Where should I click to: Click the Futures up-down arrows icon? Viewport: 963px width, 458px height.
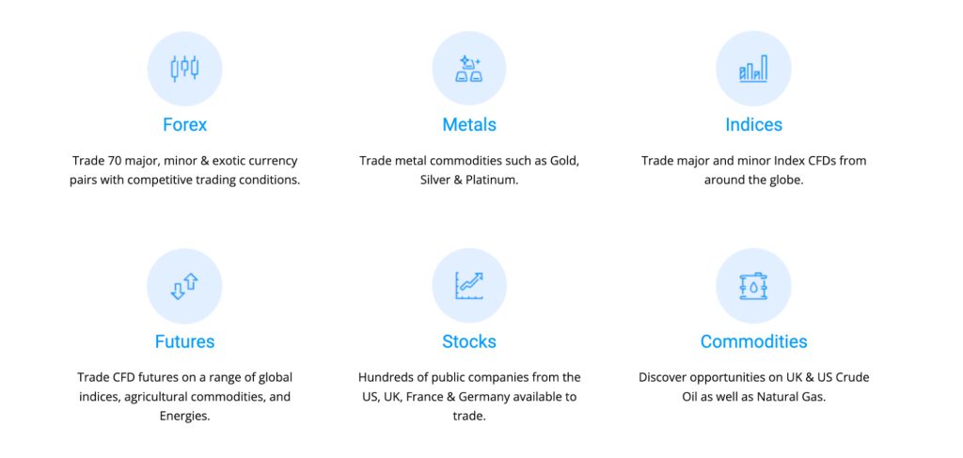185,286
